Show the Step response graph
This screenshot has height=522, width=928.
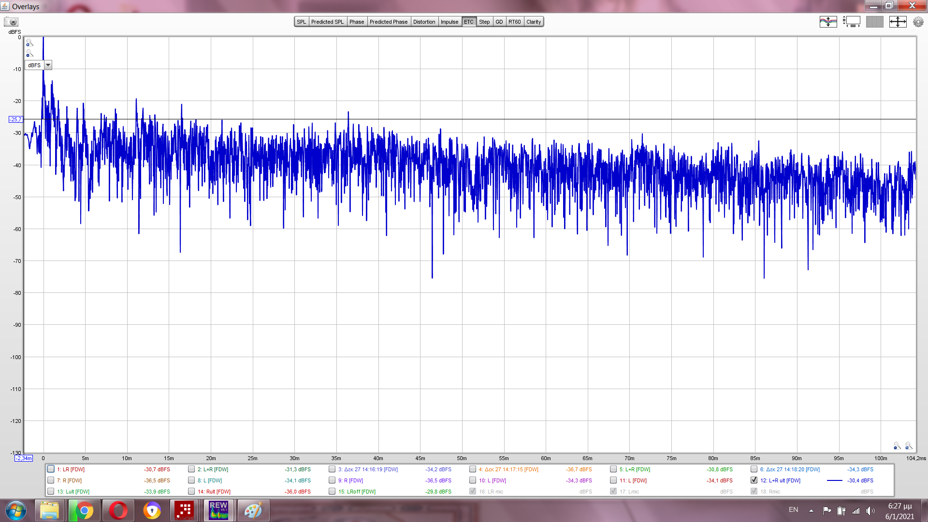click(484, 22)
